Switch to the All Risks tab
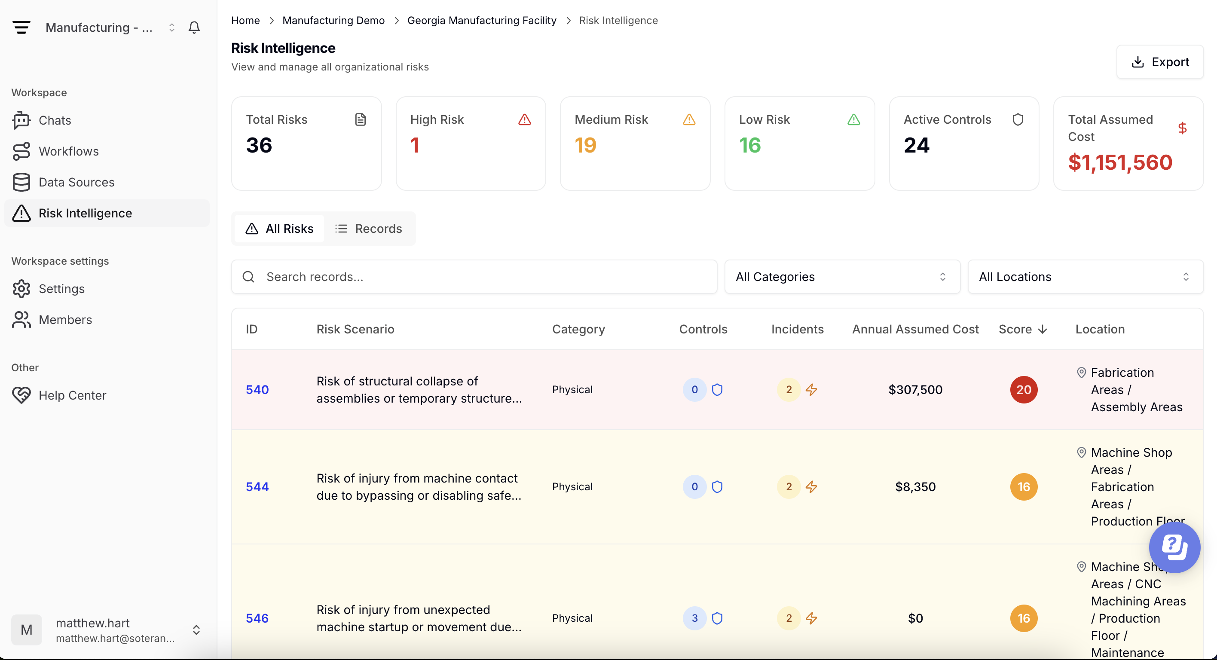This screenshot has height=660, width=1217. [279, 229]
